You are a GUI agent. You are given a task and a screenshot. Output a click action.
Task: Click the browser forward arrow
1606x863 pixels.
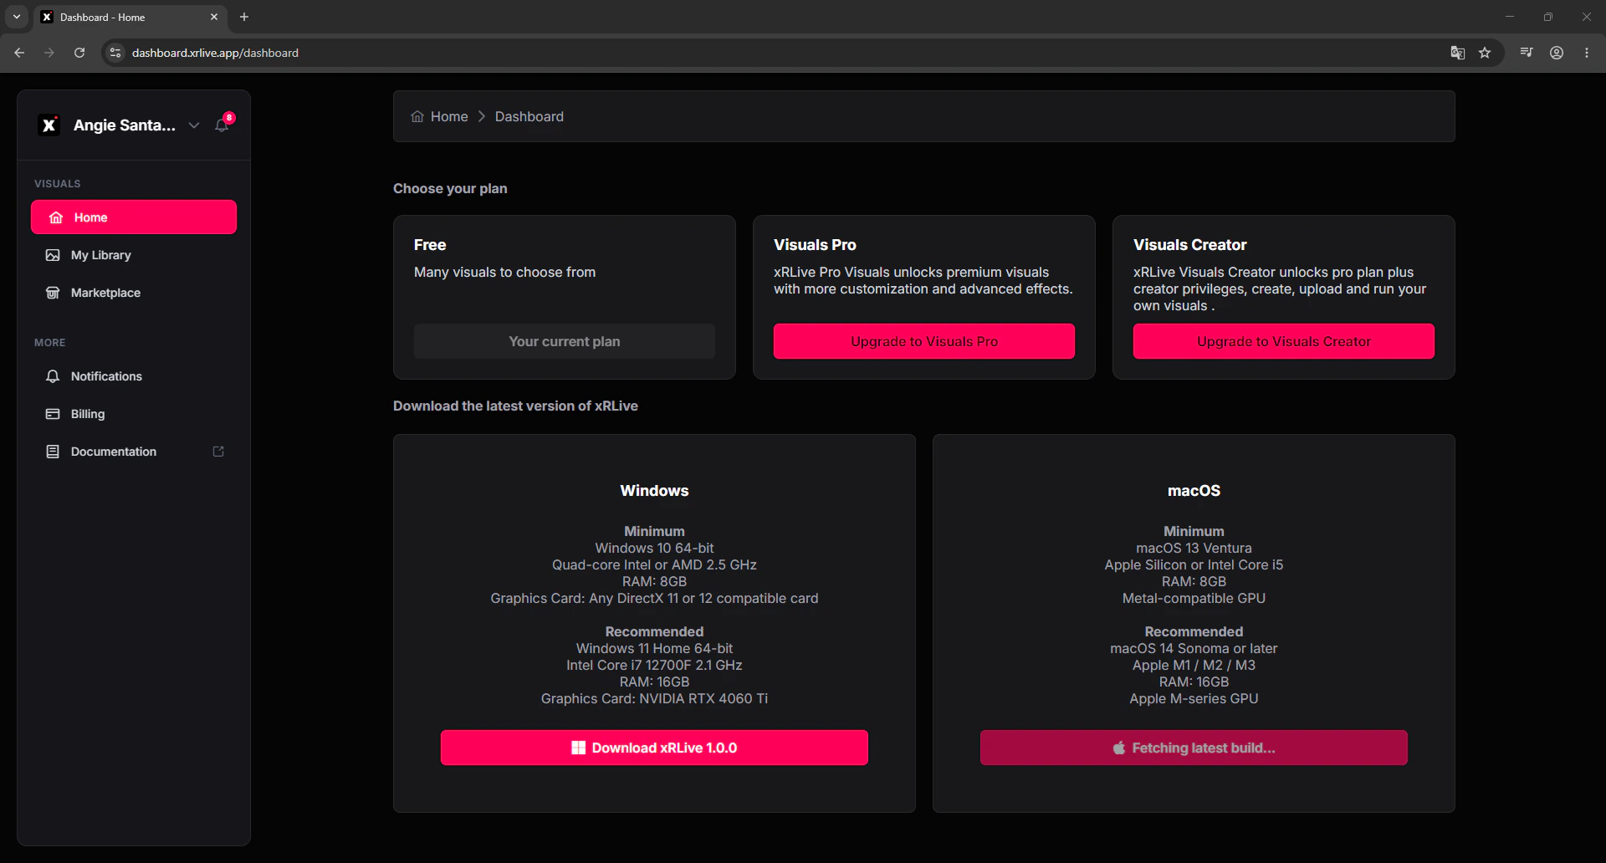tap(49, 53)
